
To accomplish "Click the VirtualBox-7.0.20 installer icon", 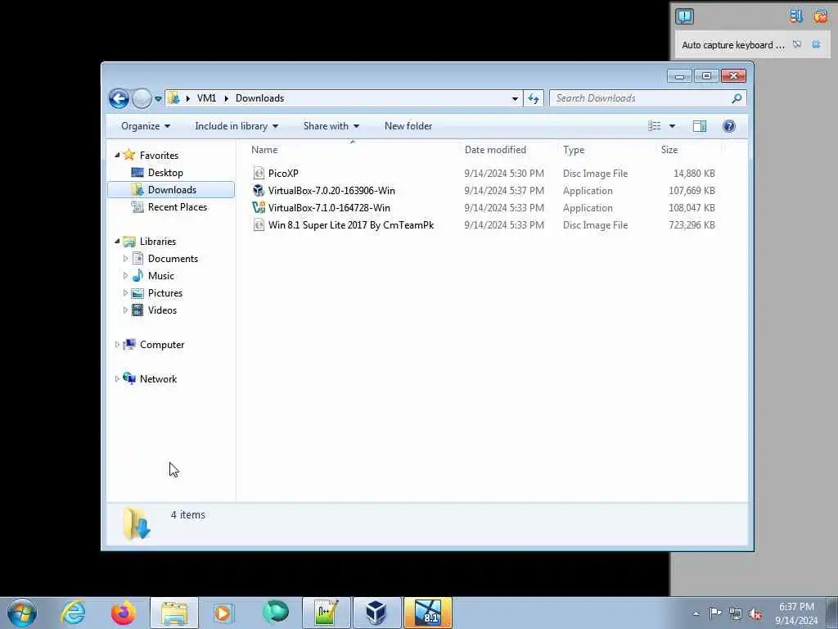I will pyautogui.click(x=259, y=190).
